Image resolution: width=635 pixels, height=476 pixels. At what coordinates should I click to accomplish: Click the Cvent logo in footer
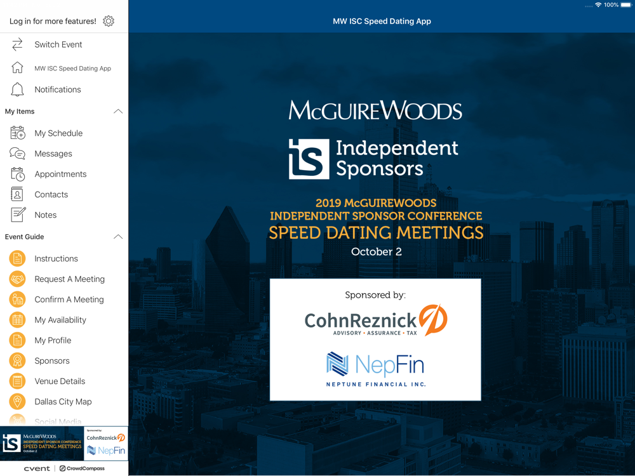coord(37,468)
